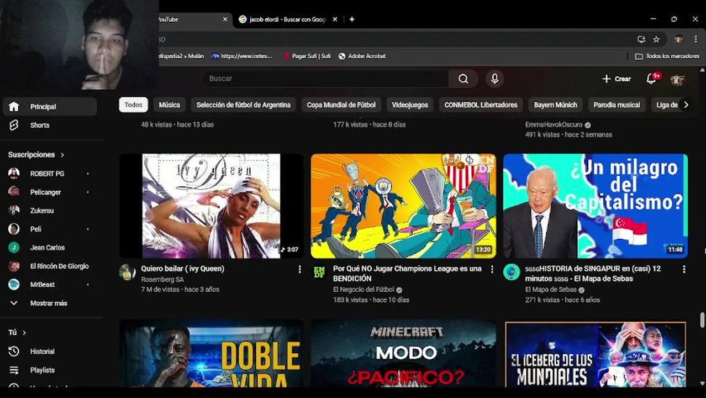The image size is (706, 398).
Task: Open EmmaHavokOscuro channel name
Action: [x=554, y=125]
